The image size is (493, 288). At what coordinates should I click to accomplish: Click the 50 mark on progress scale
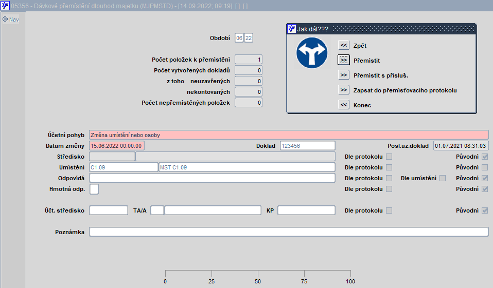[x=258, y=281]
